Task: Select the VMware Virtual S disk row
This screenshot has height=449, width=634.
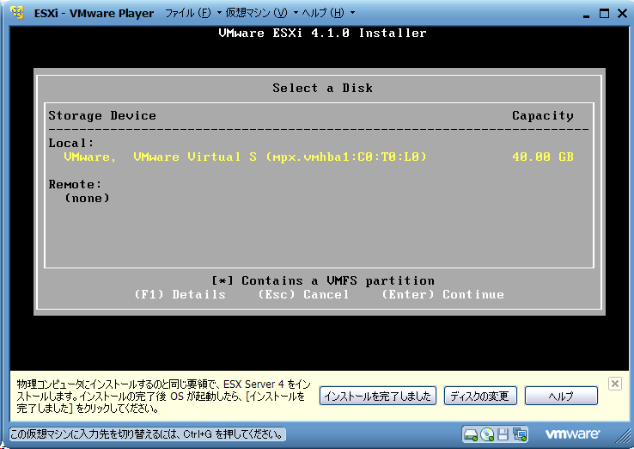Action: click(x=319, y=157)
